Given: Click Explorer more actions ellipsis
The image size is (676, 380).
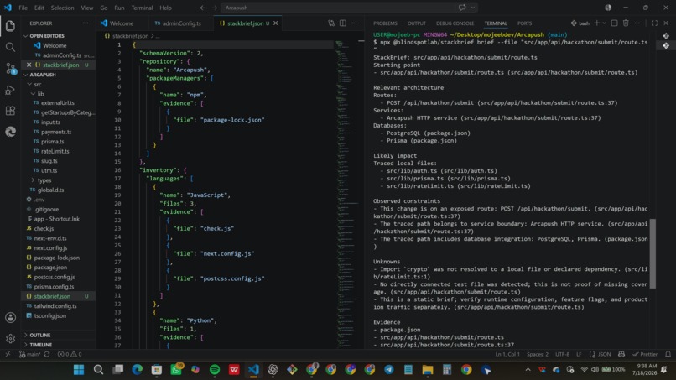Looking at the screenshot, I should point(86,23).
